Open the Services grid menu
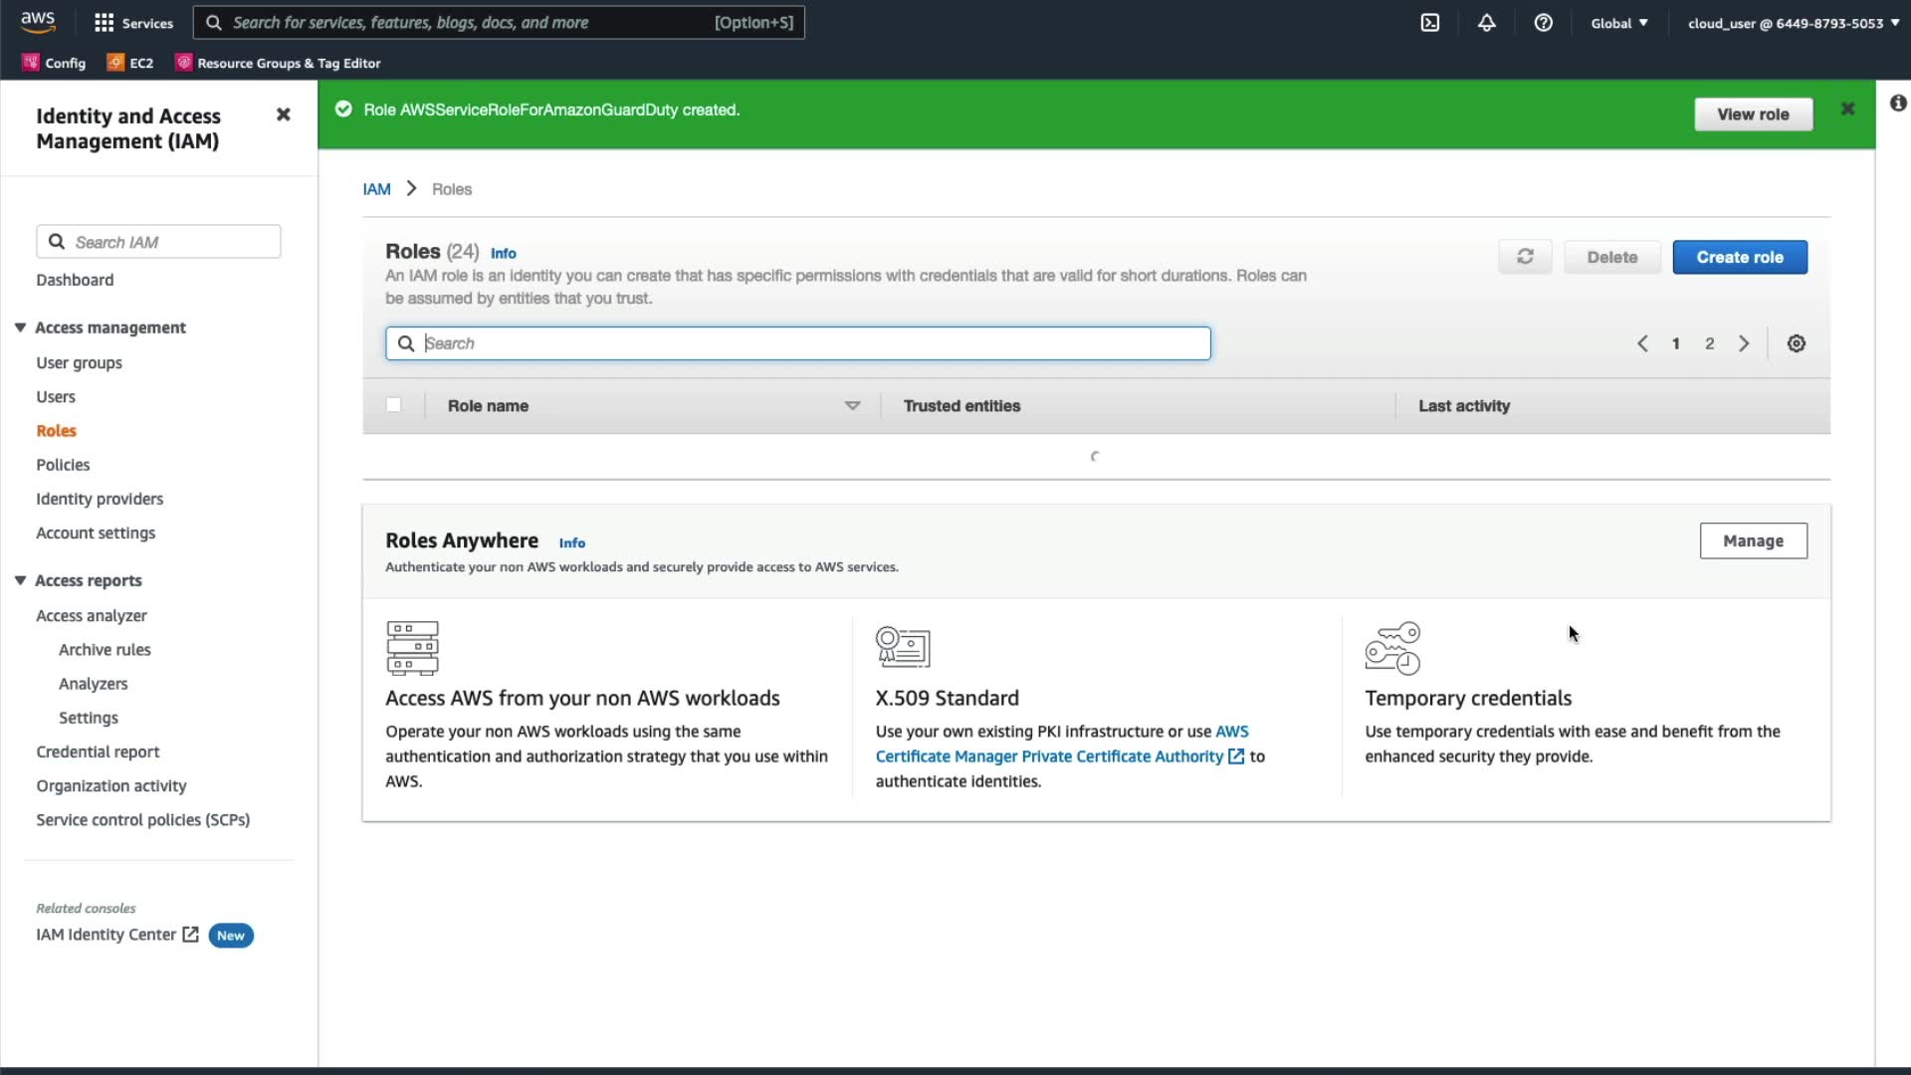The width and height of the screenshot is (1911, 1075). (133, 23)
